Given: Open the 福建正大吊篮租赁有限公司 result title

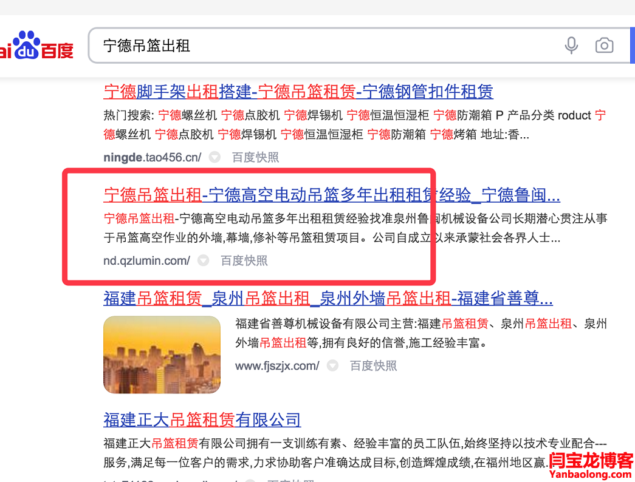Looking at the screenshot, I should (x=202, y=419).
